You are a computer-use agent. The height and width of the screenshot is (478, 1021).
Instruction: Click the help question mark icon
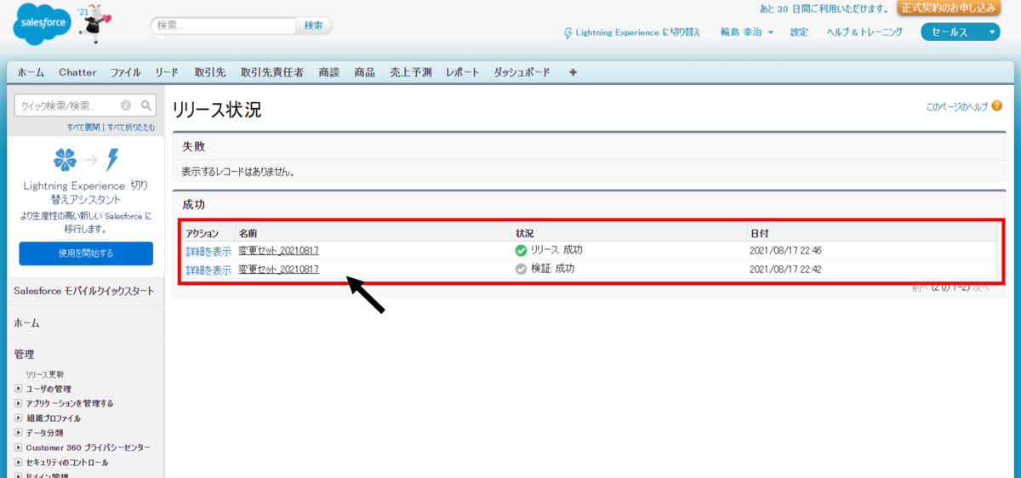click(996, 106)
